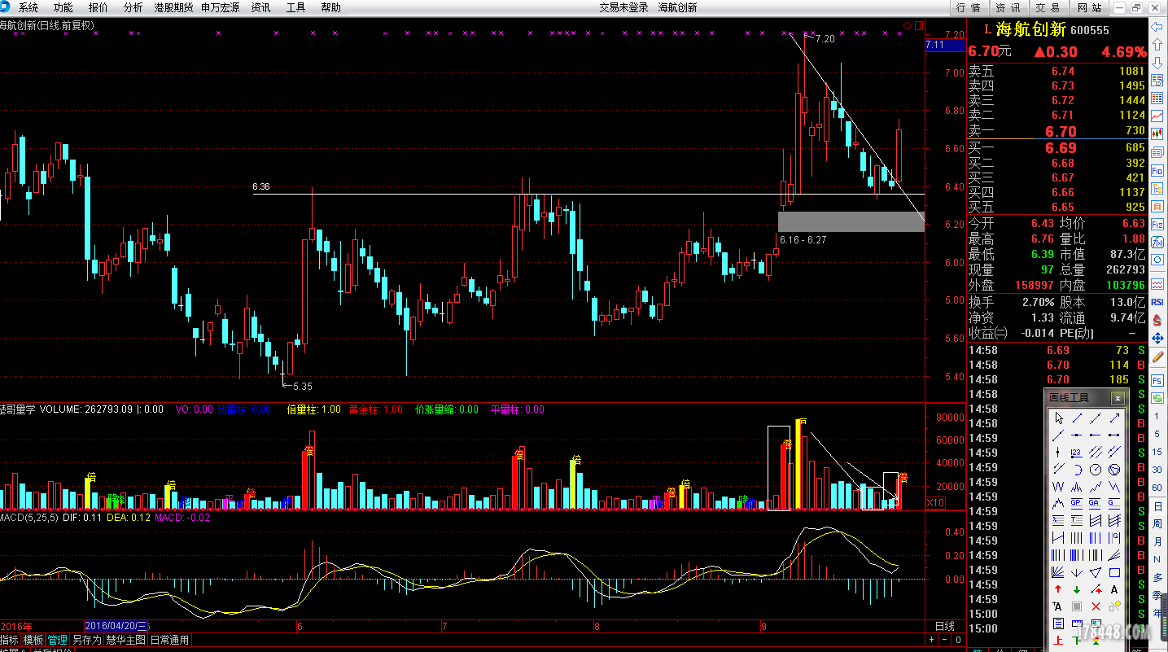Click the 买一 price 6.69 row
This screenshot has width=1168, height=652.
click(1056, 148)
